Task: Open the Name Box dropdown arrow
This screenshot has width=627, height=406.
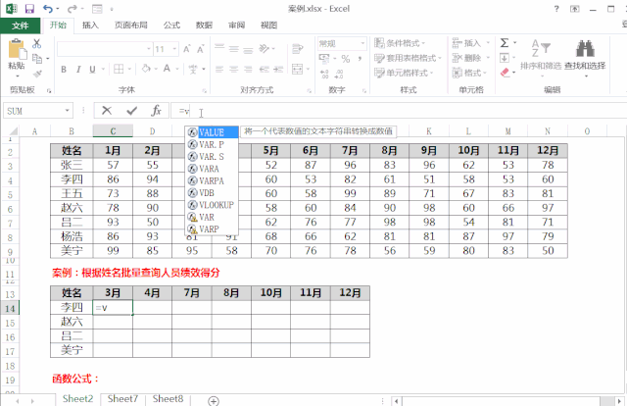Action: 68,111
